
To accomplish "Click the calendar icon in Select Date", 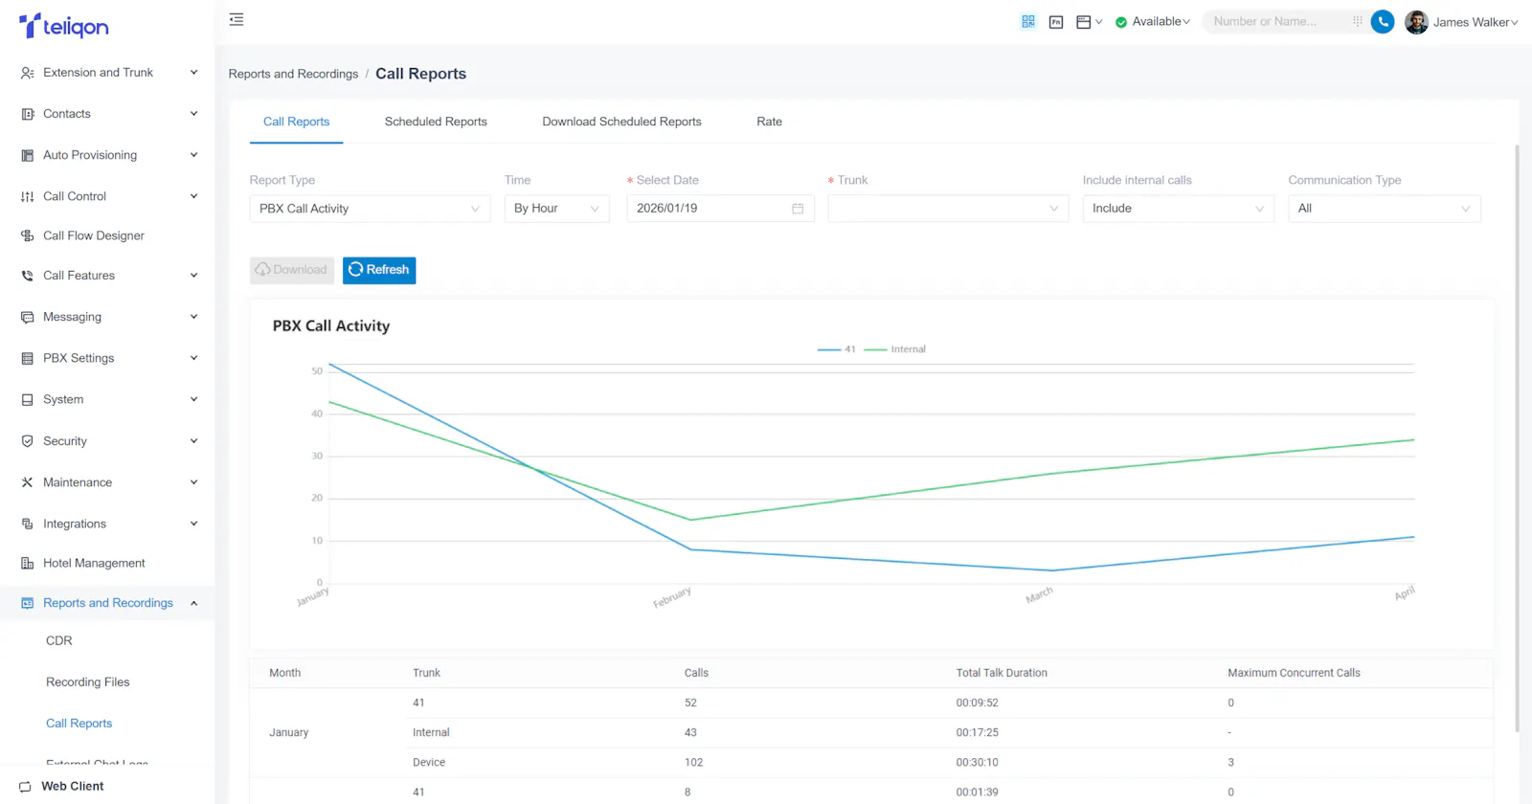I will (798, 209).
